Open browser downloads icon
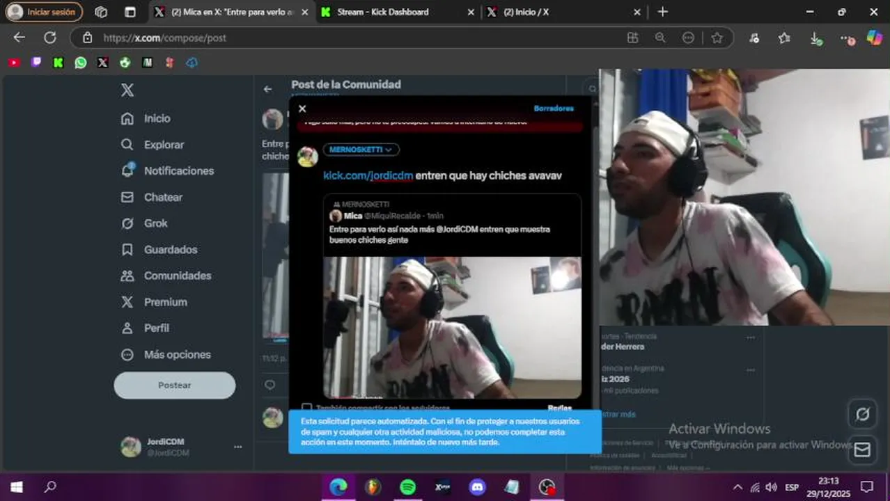The height and width of the screenshot is (501, 890). click(815, 38)
